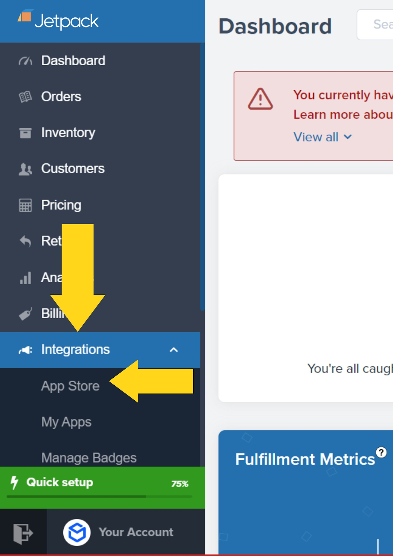
Task: Click the Fulfillment Metrics help icon
Action: click(381, 452)
